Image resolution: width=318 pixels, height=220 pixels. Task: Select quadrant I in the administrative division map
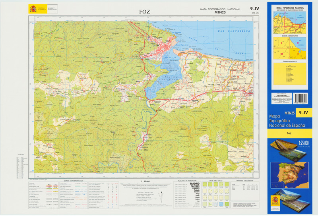tap(281, 43)
